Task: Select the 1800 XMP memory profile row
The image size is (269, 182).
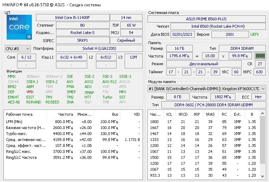Action: click(x=204, y=122)
